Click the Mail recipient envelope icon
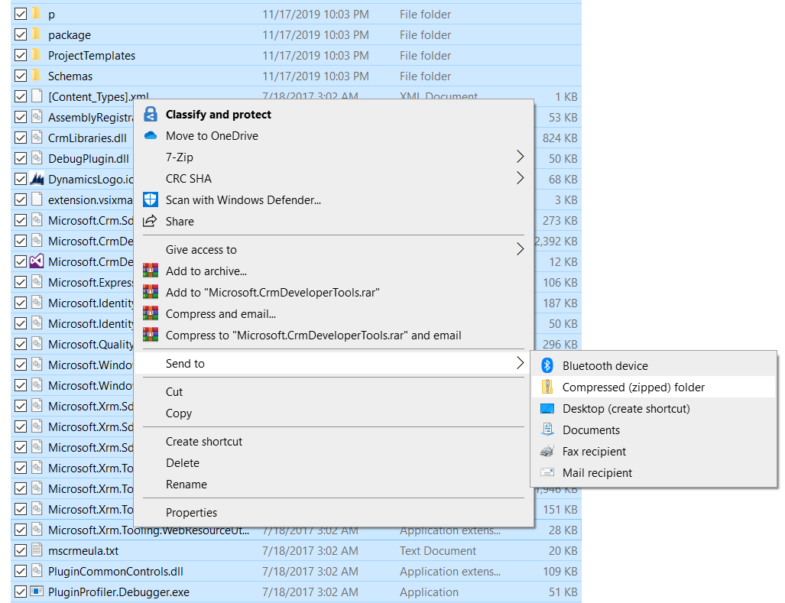The image size is (785, 603). pos(547,472)
